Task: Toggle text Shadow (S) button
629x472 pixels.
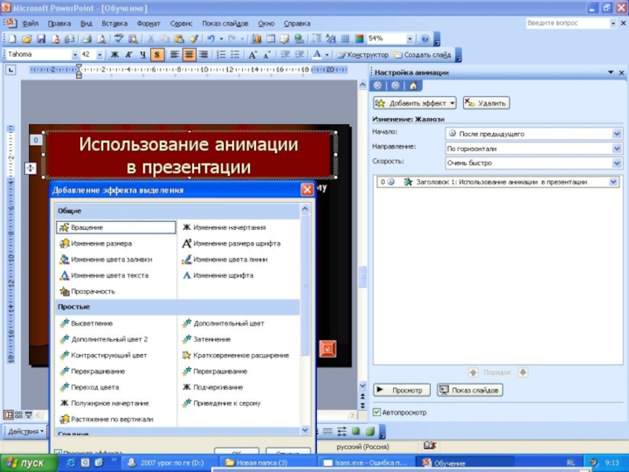Action: pos(156,55)
